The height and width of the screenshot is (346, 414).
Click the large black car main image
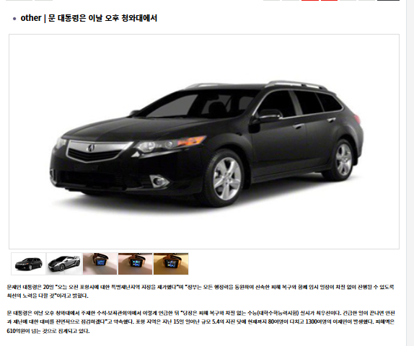[204, 141]
